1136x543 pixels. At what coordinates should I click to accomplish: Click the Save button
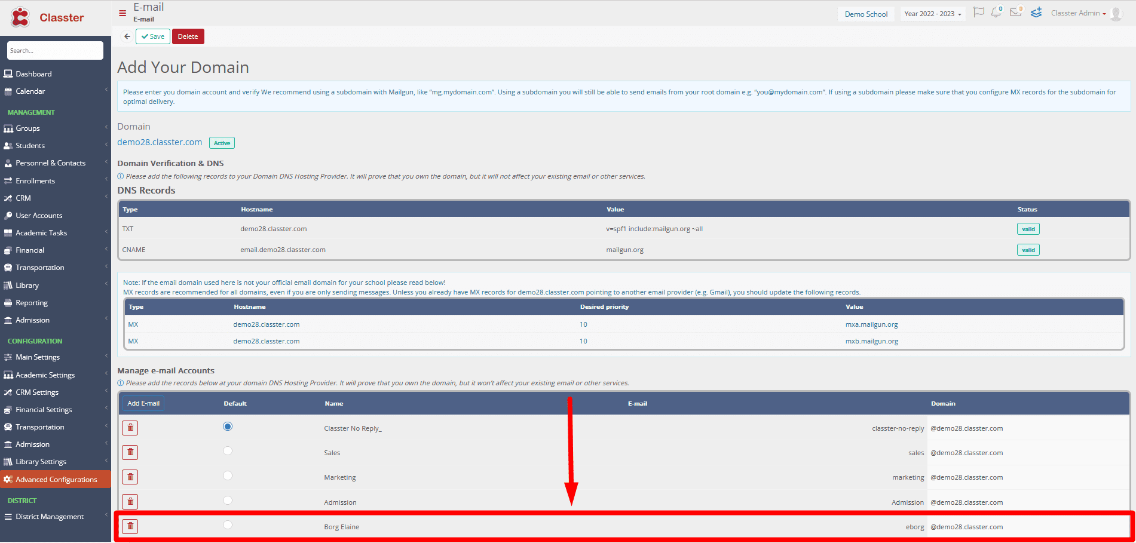(153, 36)
